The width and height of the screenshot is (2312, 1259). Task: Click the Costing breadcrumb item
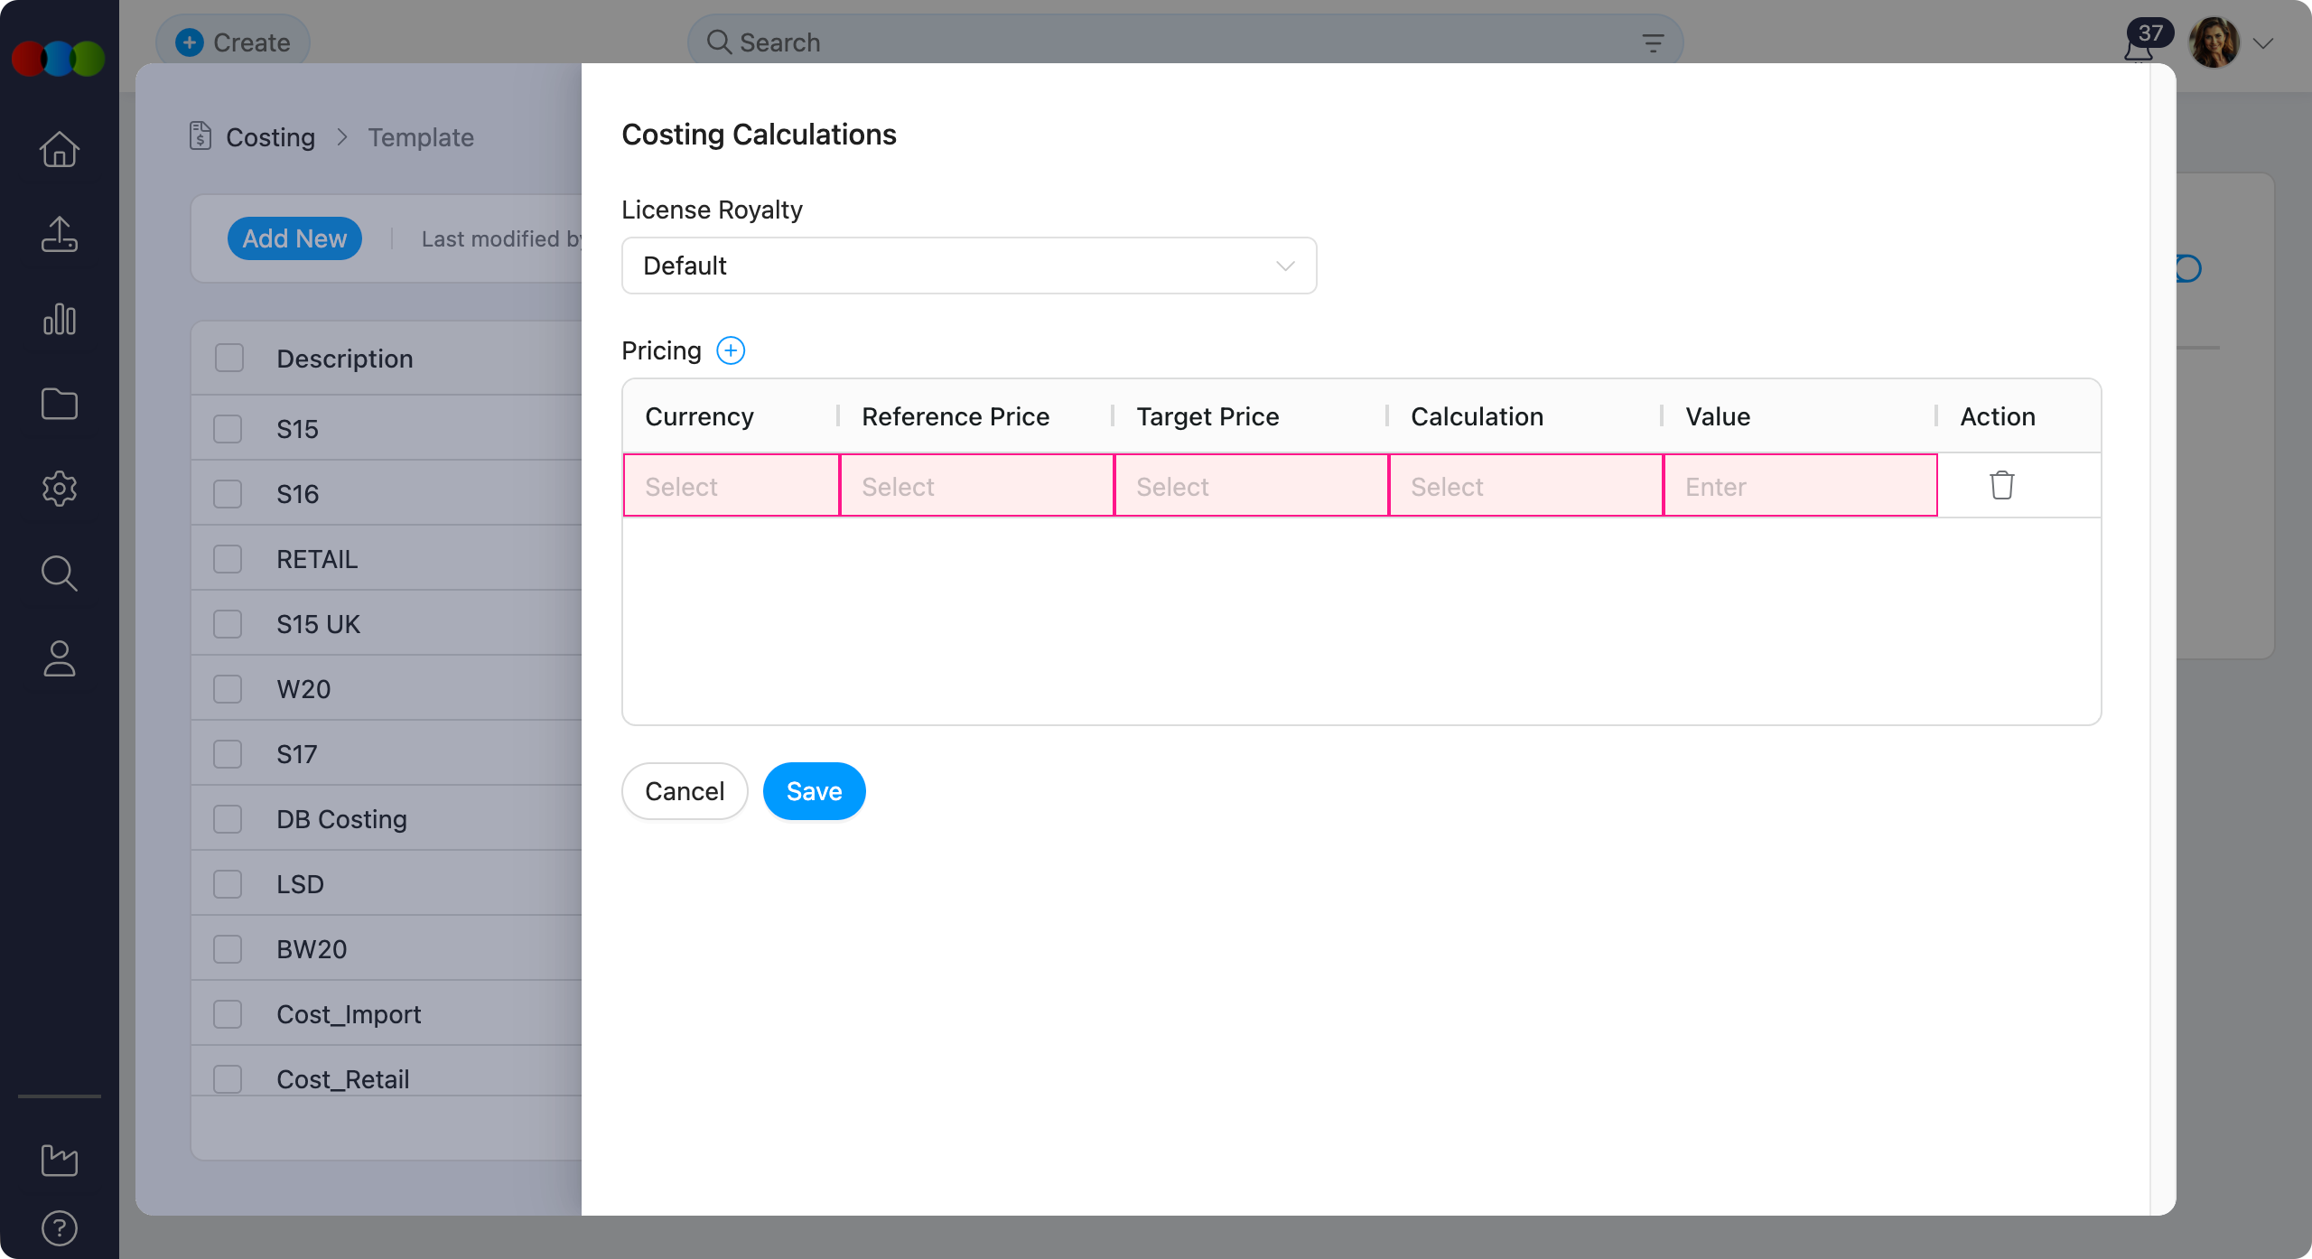[269, 137]
